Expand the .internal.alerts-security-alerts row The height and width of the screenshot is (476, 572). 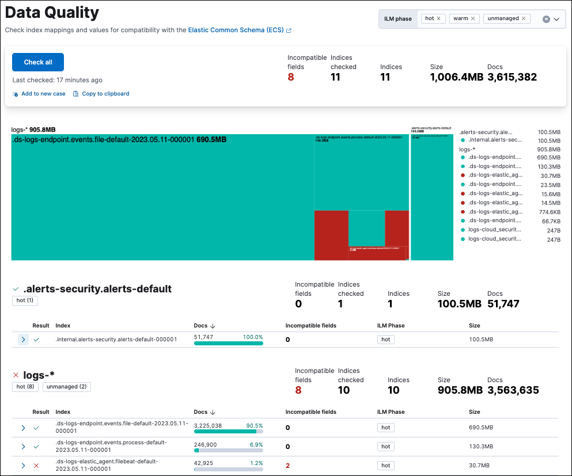22,339
